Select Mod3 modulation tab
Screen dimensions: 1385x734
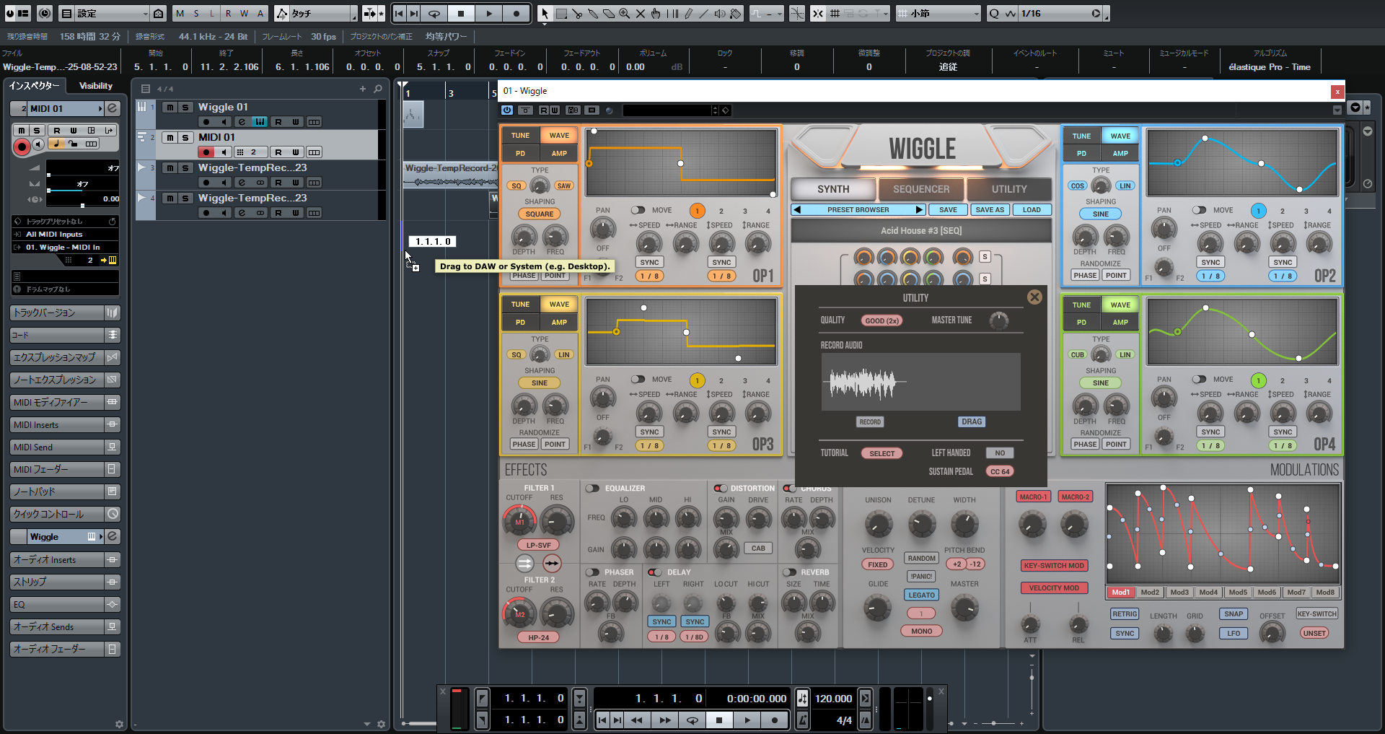(x=1179, y=593)
